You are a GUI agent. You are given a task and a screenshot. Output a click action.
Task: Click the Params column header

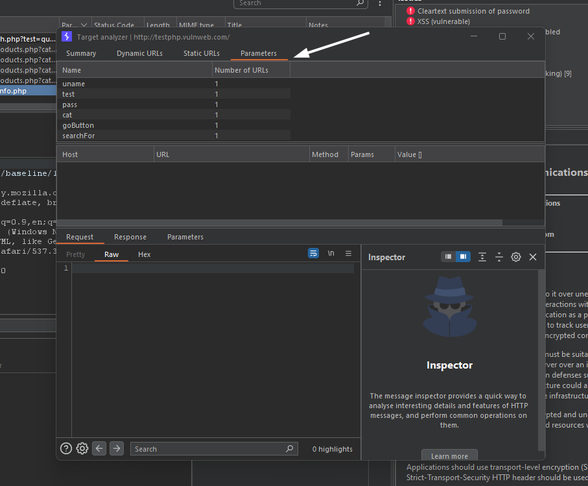(x=371, y=154)
